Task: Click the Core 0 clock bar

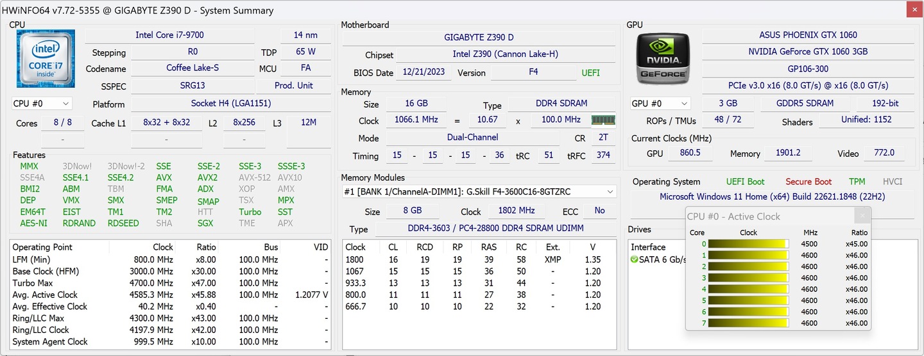Action: 748,243
